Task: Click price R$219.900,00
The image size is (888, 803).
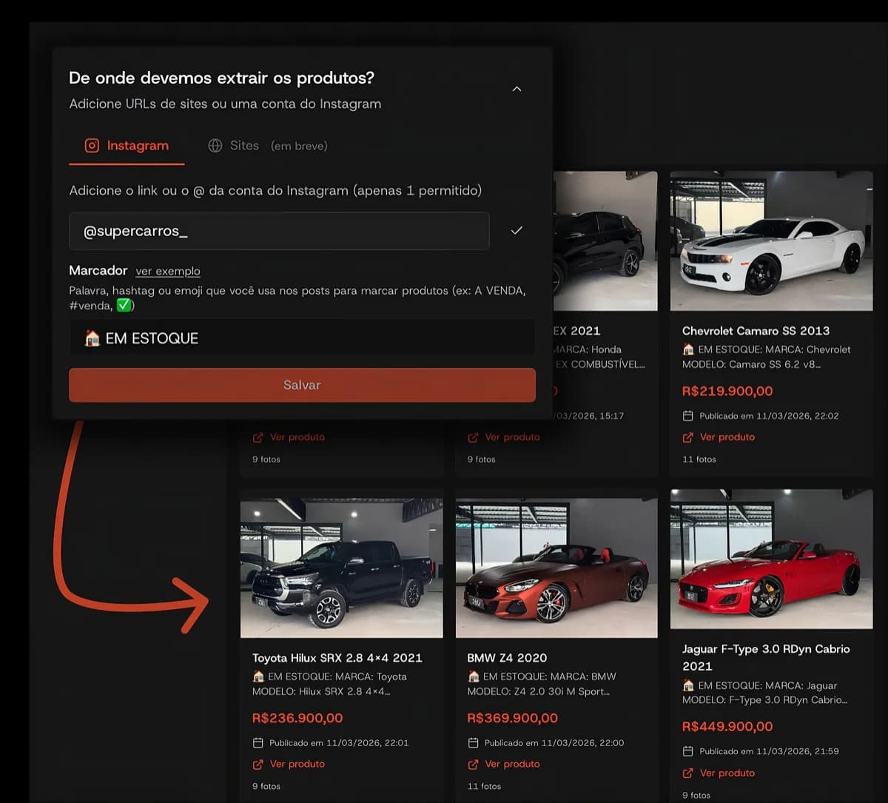Action: click(727, 391)
